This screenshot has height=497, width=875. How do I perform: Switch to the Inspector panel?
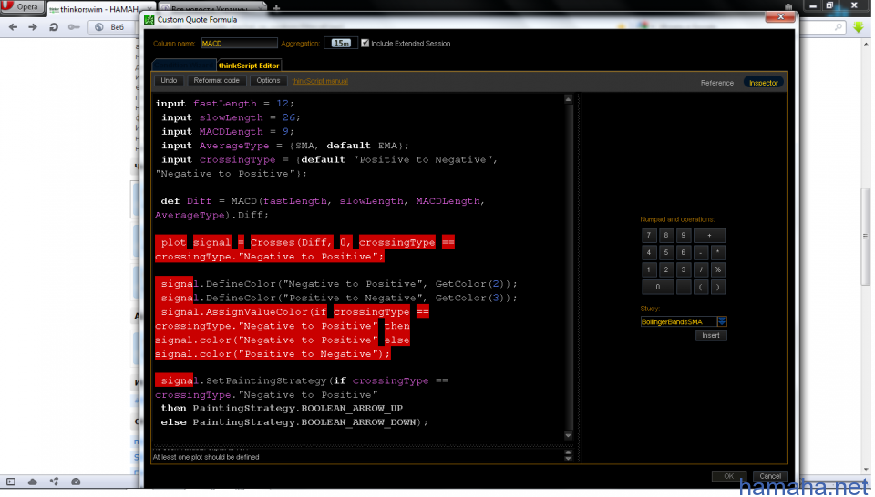pos(763,83)
